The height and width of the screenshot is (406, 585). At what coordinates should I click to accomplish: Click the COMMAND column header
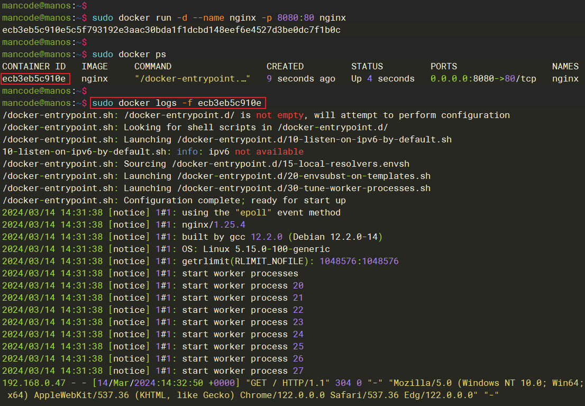153,67
